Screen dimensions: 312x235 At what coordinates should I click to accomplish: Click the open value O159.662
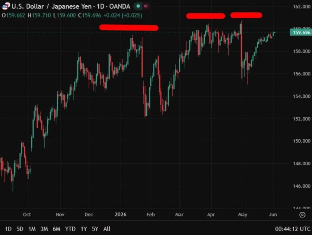click(x=13, y=15)
